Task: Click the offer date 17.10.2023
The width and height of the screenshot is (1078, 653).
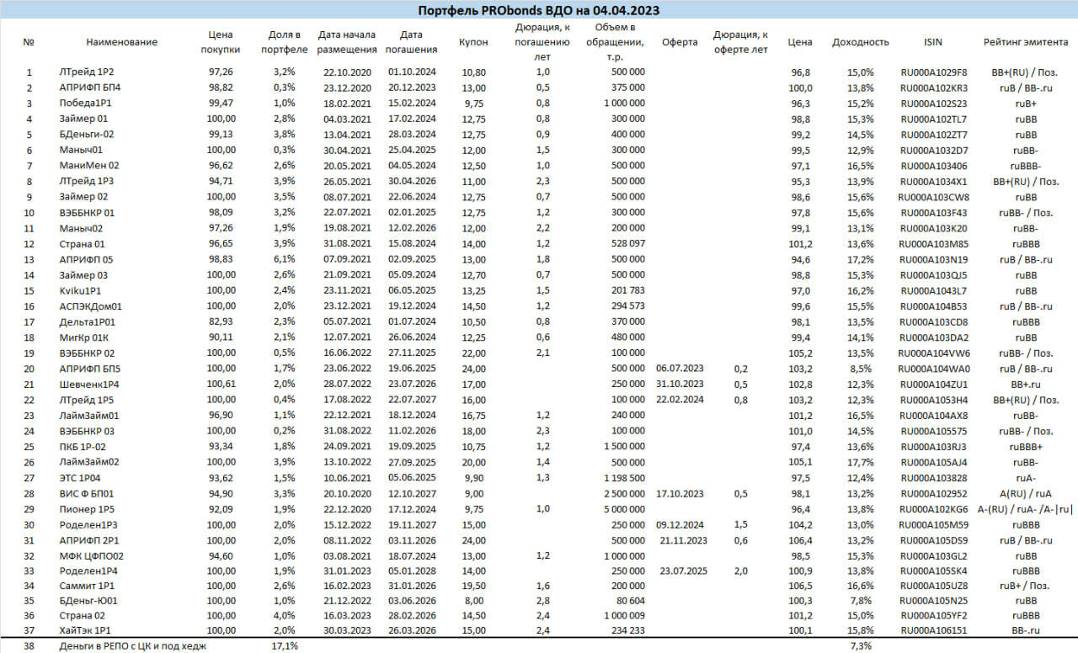Action: (680, 493)
